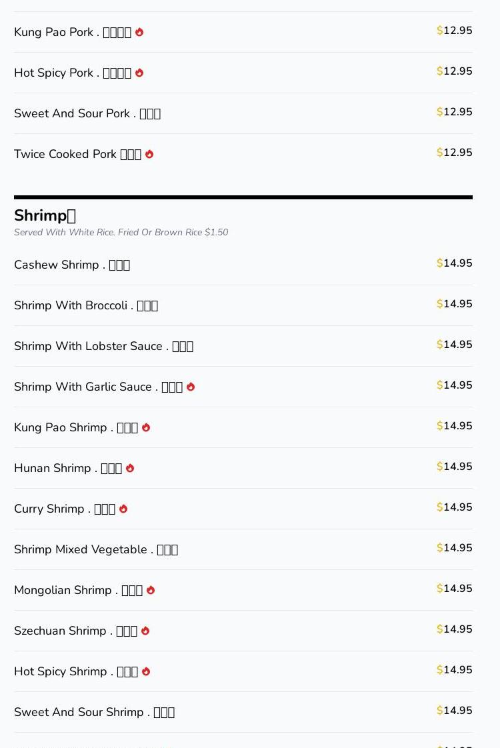The height and width of the screenshot is (748, 500).
Task: Click the white rice serving note under Shrimp
Action: coord(121,232)
